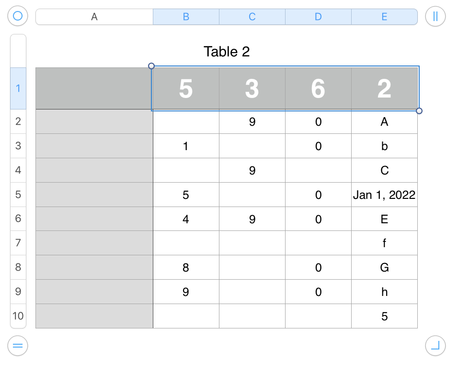
Task: Select the cell containing Jan 1, 2022
Action: (x=384, y=195)
